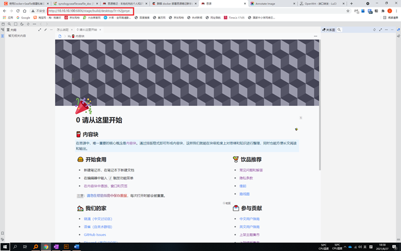The image size is (401, 251).
Task: Click the browser address bar URL
Action: (89, 11)
